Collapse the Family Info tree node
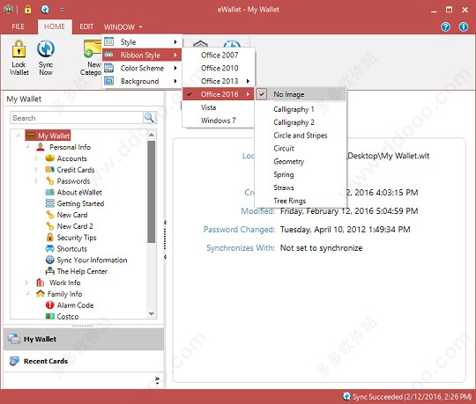Image resolution: width=476 pixels, height=404 pixels. point(27,293)
